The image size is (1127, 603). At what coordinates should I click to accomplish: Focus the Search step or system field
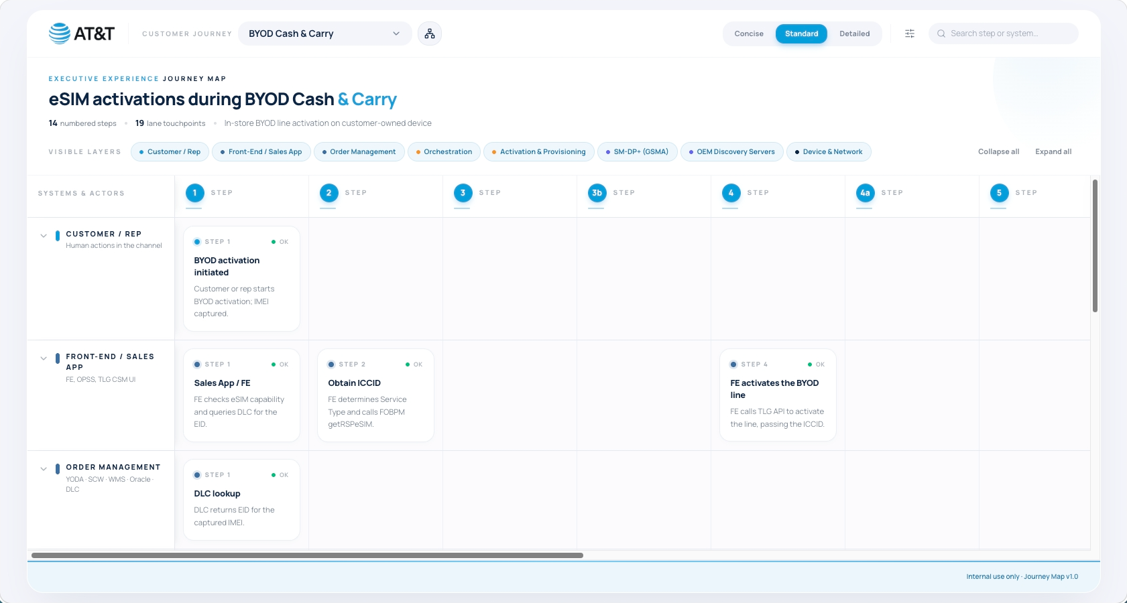point(1003,33)
